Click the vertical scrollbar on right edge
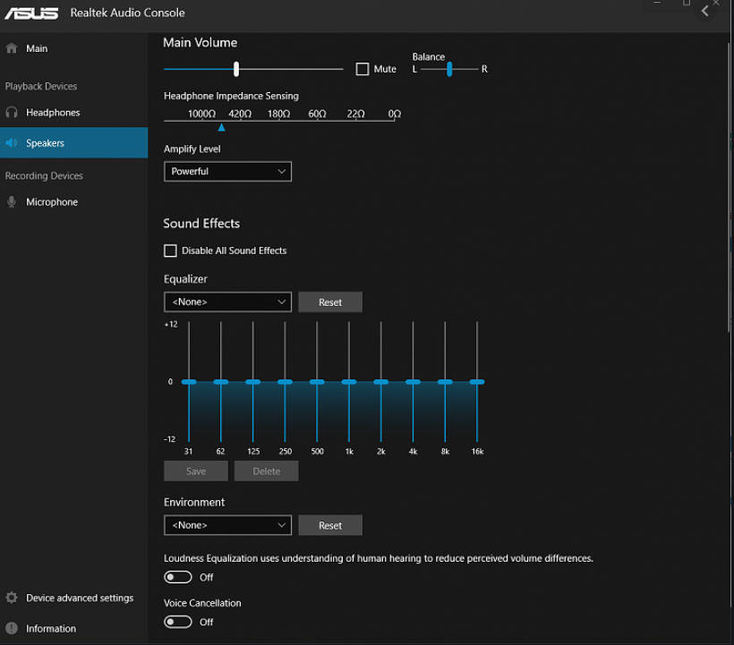734x645 pixels. click(x=730, y=187)
